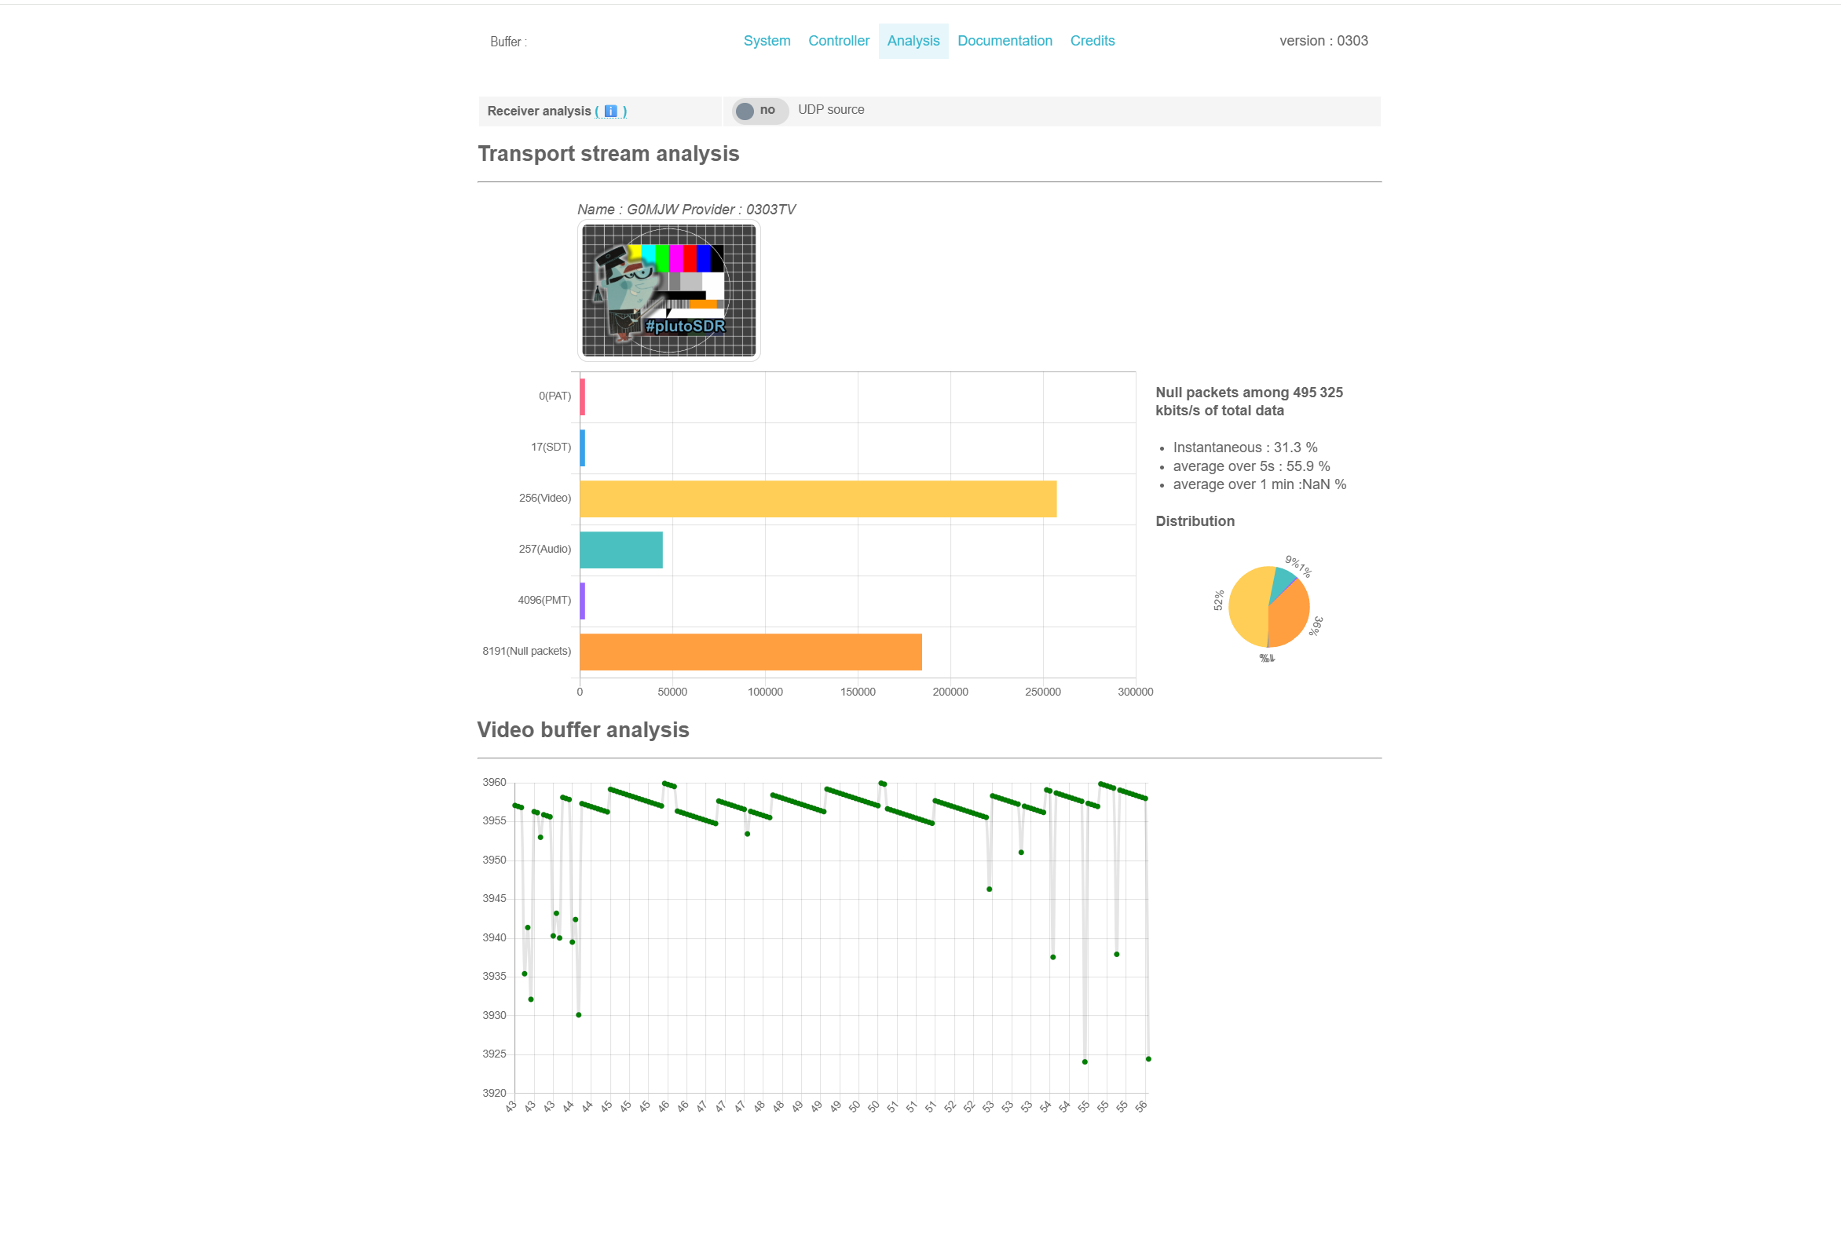Viewport: 1841px width, 1242px height.
Task: Click the yellow 256(Video) bar
Action: 818,499
